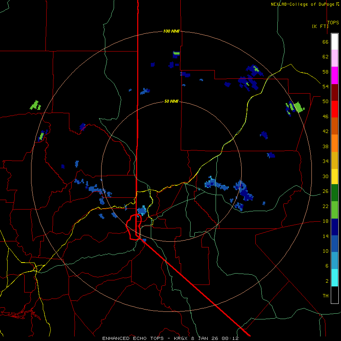Click the legend value 46
Screen dimensions: 341x341
click(325, 117)
